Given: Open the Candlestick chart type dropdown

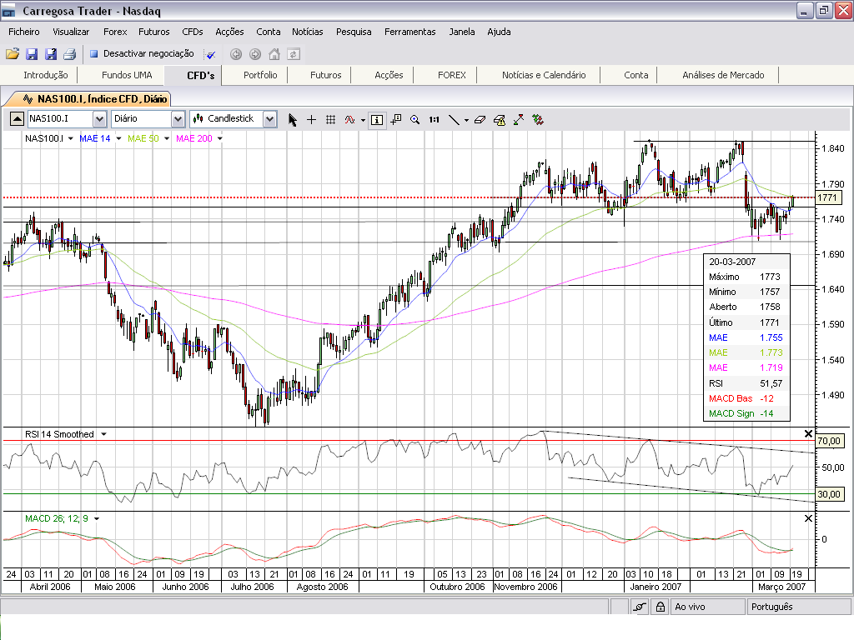Looking at the screenshot, I should pyautogui.click(x=269, y=119).
